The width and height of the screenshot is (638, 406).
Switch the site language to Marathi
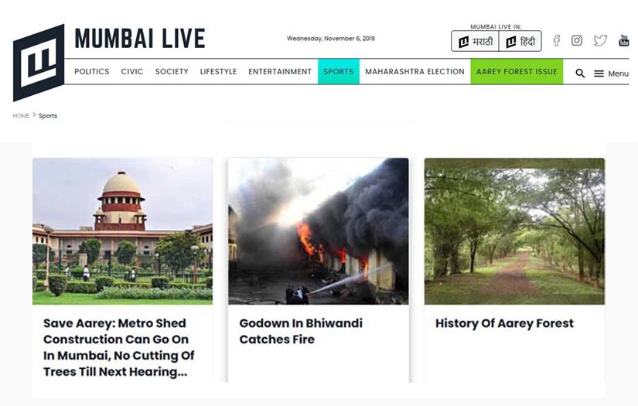[x=475, y=41]
